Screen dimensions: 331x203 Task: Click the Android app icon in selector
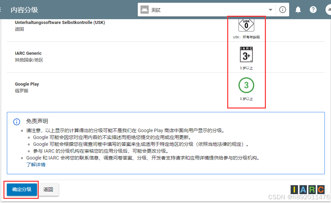click(x=145, y=10)
